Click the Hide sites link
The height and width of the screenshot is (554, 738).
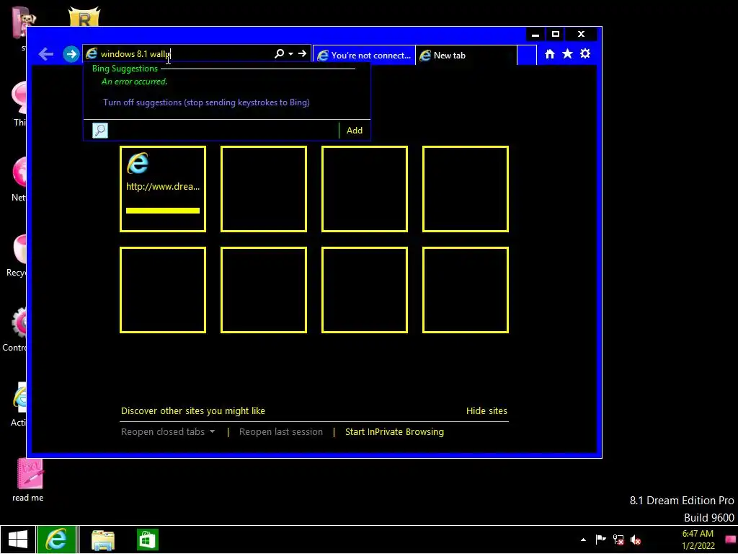point(486,410)
